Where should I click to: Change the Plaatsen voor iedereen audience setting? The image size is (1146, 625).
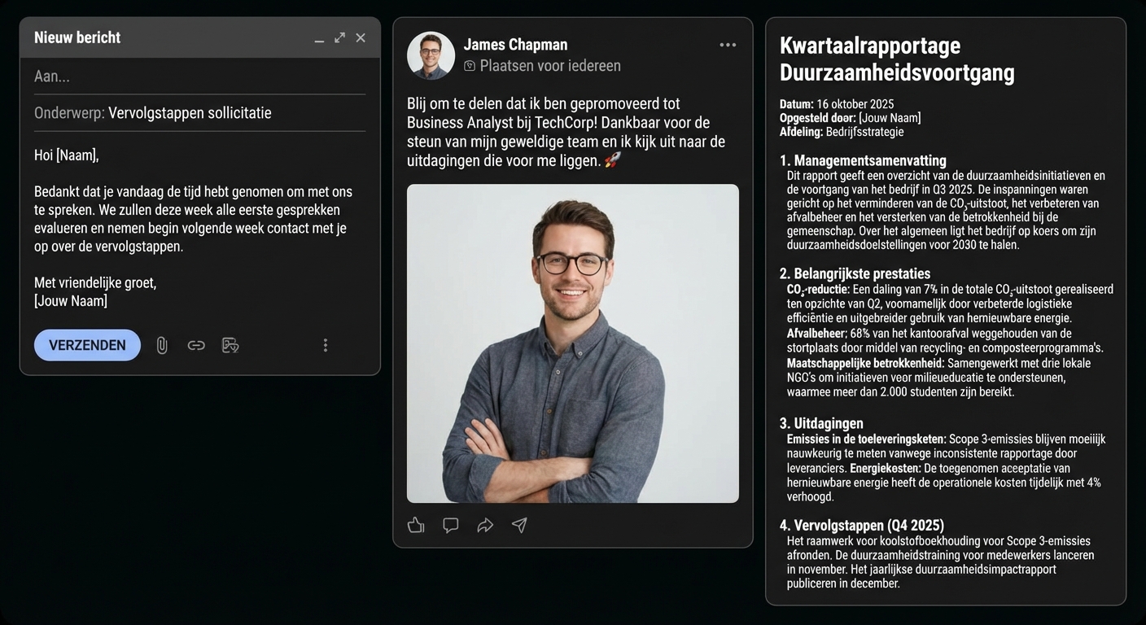coord(542,66)
